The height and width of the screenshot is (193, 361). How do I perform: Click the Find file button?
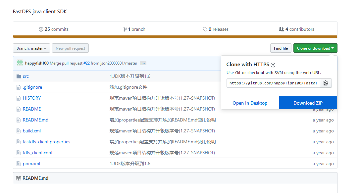281,48
